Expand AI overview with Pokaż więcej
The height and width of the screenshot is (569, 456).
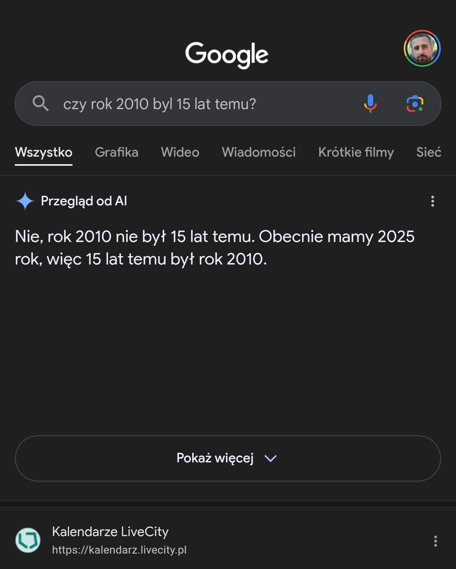pyautogui.click(x=228, y=458)
